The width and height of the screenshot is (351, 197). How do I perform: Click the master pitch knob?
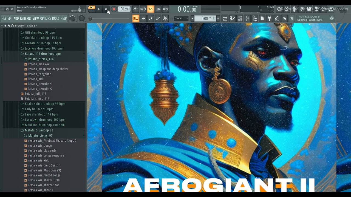(82, 18)
